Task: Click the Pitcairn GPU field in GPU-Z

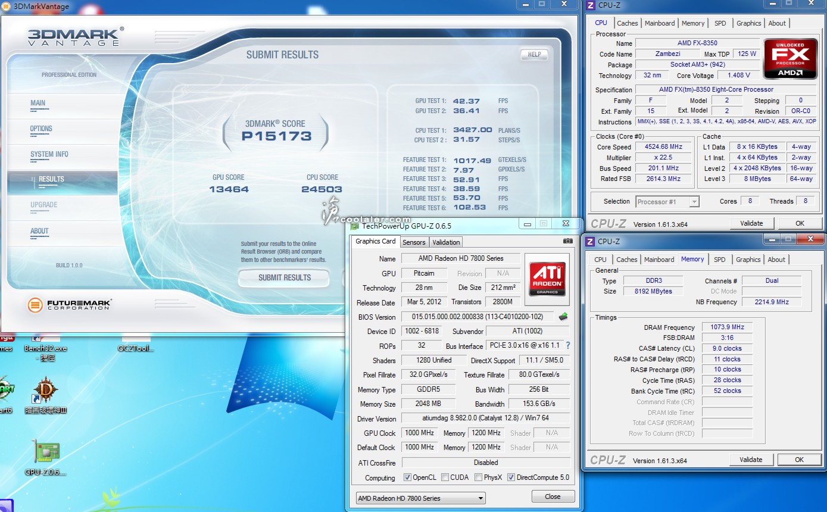Action: coord(424,273)
